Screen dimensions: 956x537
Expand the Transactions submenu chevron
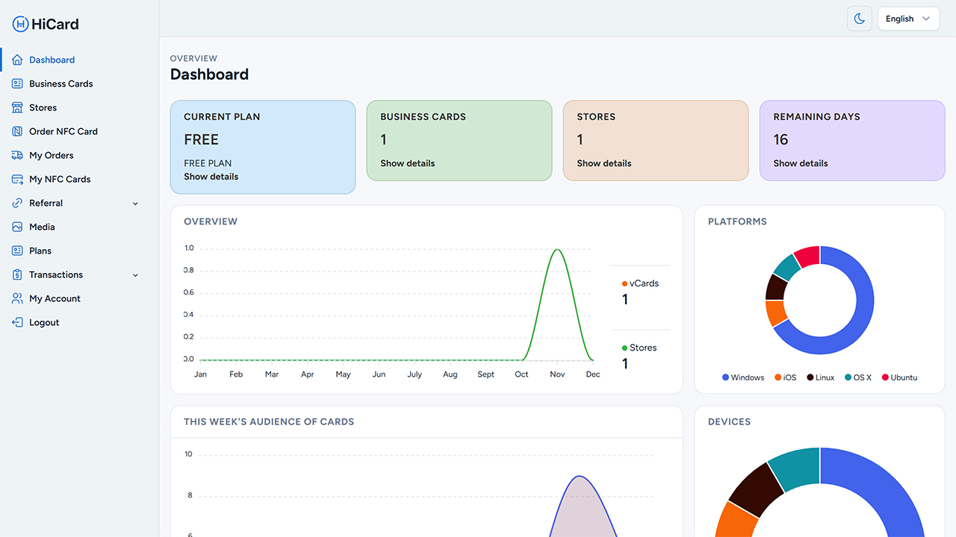click(x=135, y=275)
